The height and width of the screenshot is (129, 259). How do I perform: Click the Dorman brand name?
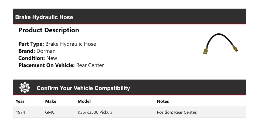[46, 51]
